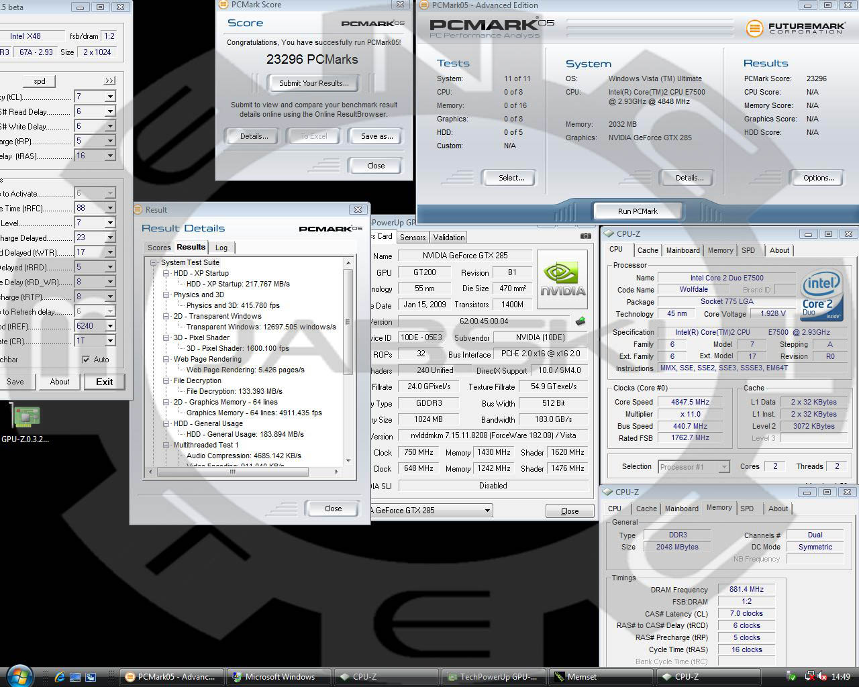Screen dimensions: 859x687
Task: Click the GPU Name field NVIDIA GeForce GTX 285
Action: coord(464,256)
